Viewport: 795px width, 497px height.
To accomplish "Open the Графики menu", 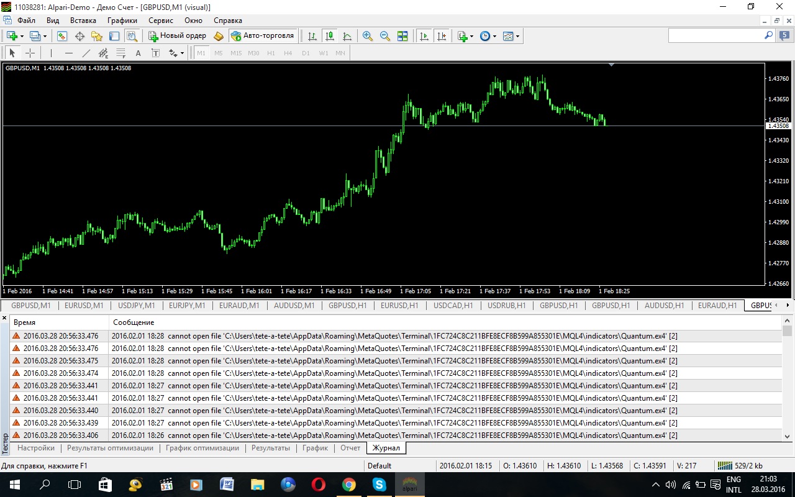I will pos(122,21).
